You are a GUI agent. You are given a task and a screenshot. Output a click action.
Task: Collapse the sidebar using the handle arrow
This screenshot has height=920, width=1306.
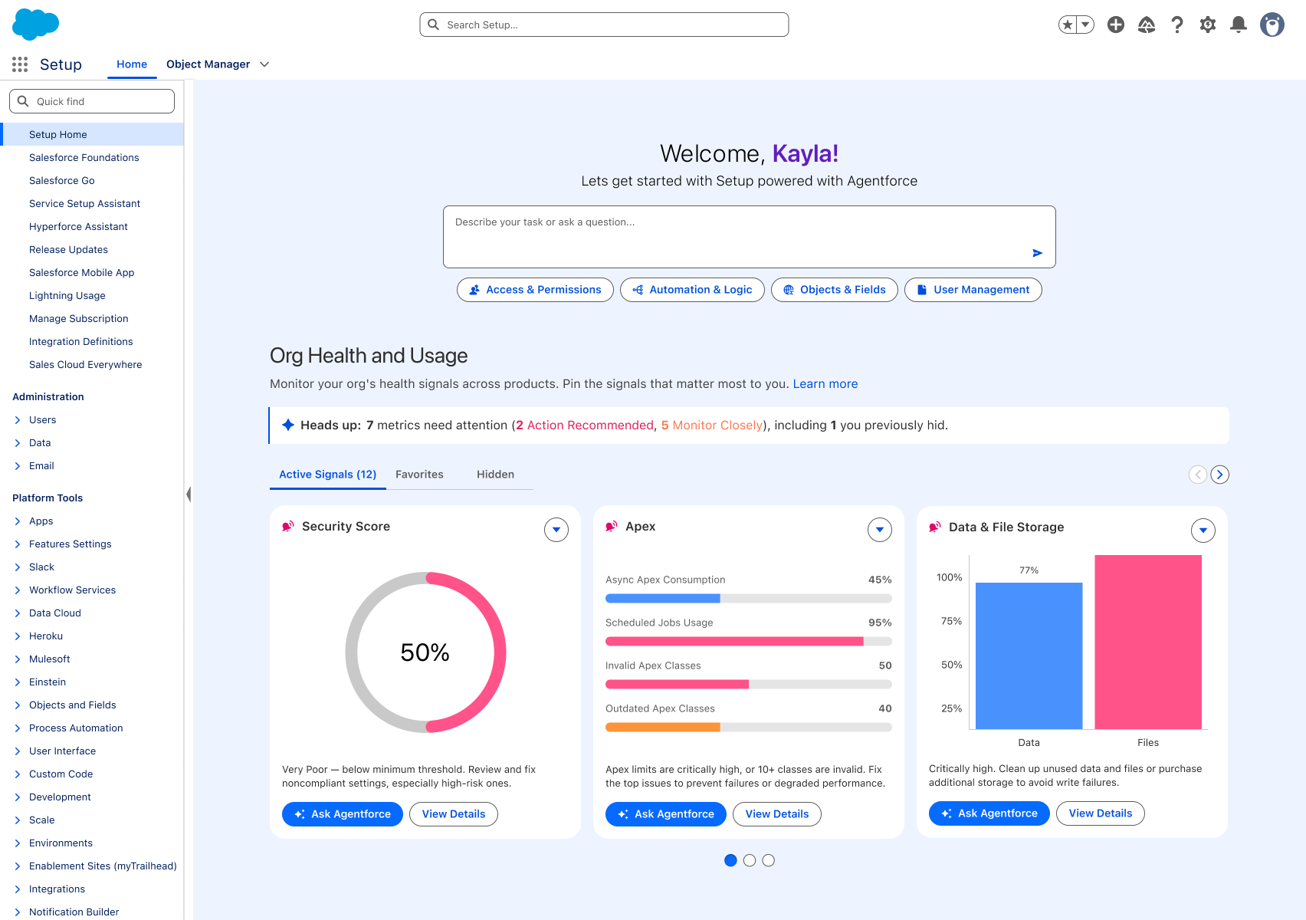coord(189,495)
